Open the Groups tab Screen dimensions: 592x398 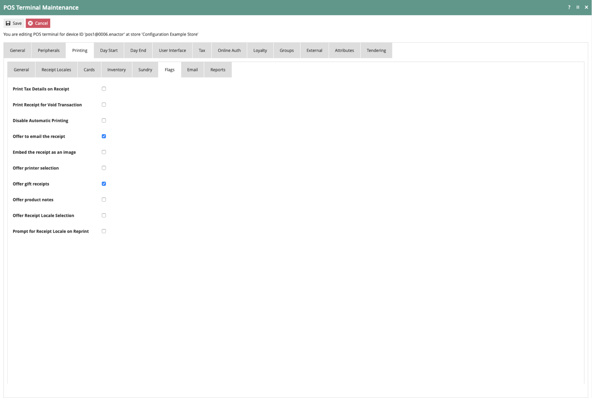(286, 51)
